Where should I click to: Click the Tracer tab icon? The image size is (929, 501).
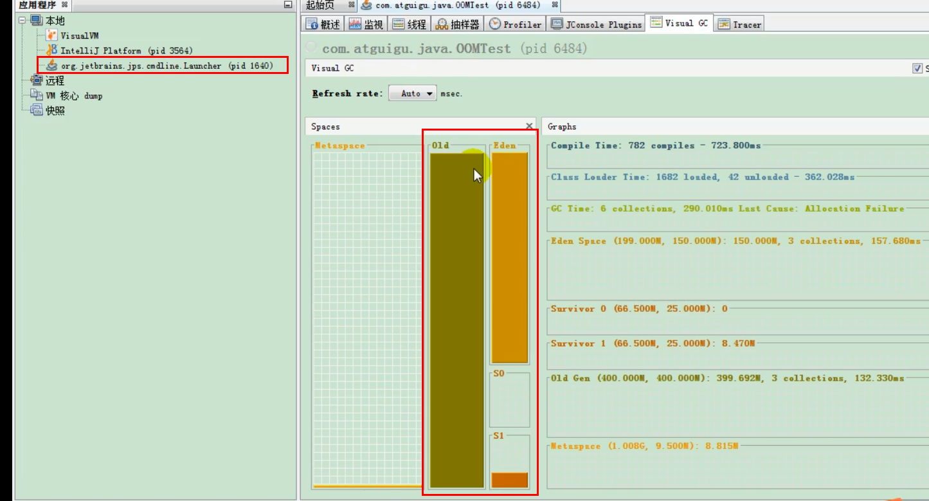click(724, 24)
